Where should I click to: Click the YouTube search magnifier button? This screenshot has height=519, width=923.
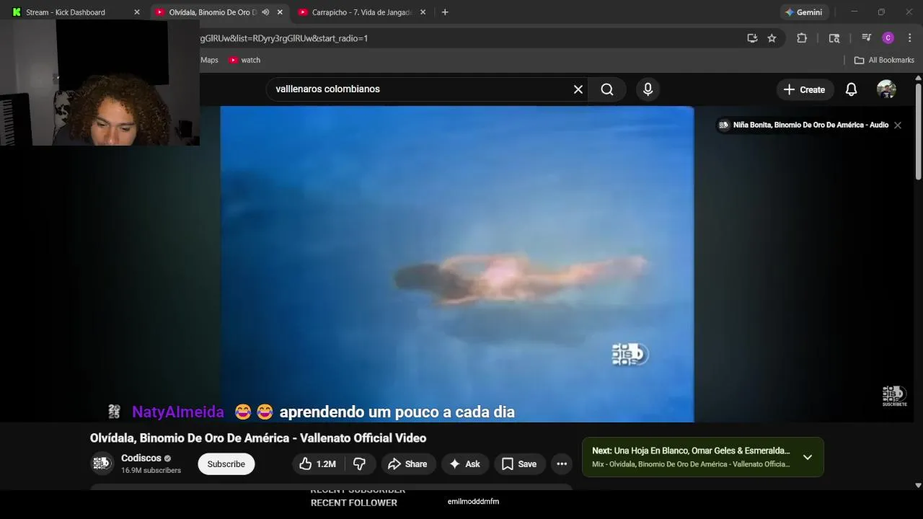pyautogui.click(x=607, y=89)
